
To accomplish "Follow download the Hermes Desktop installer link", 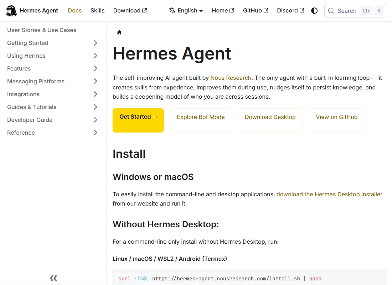I will [329, 194].
